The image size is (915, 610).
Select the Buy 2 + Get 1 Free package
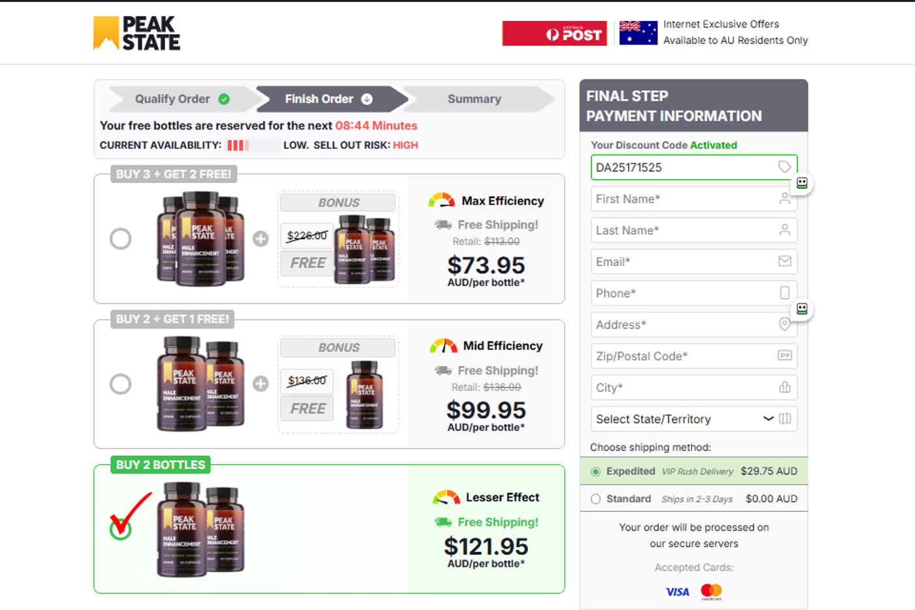click(x=120, y=384)
